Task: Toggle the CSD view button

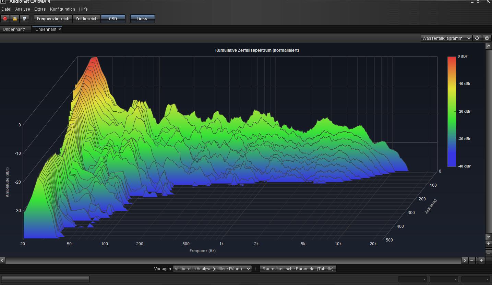Action: tap(113, 19)
